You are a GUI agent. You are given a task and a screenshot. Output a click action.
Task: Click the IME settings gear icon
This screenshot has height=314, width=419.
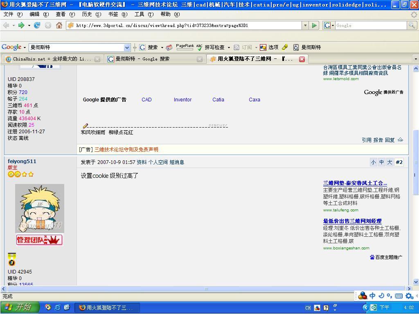[409, 296]
